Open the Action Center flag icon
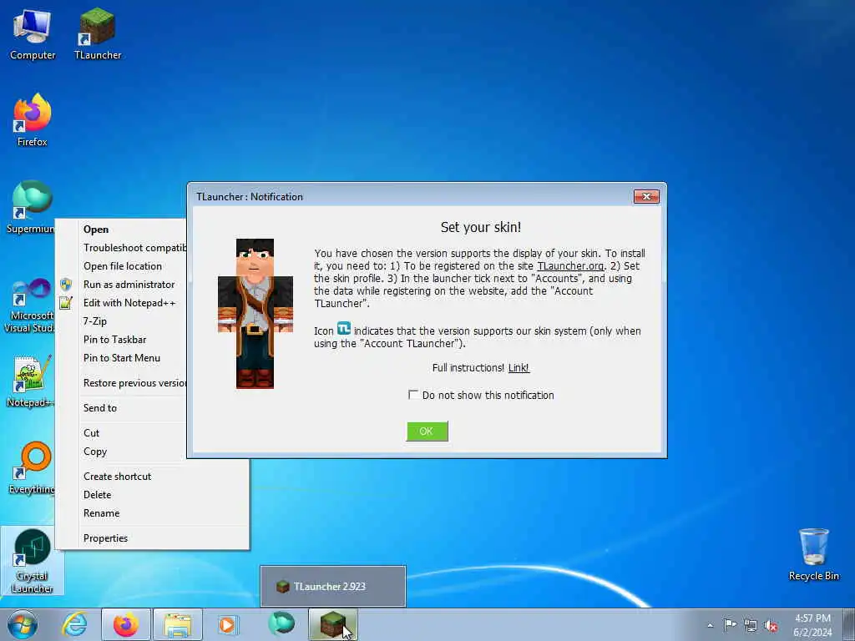Viewport: 855px width, 641px height. click(730, 624)
